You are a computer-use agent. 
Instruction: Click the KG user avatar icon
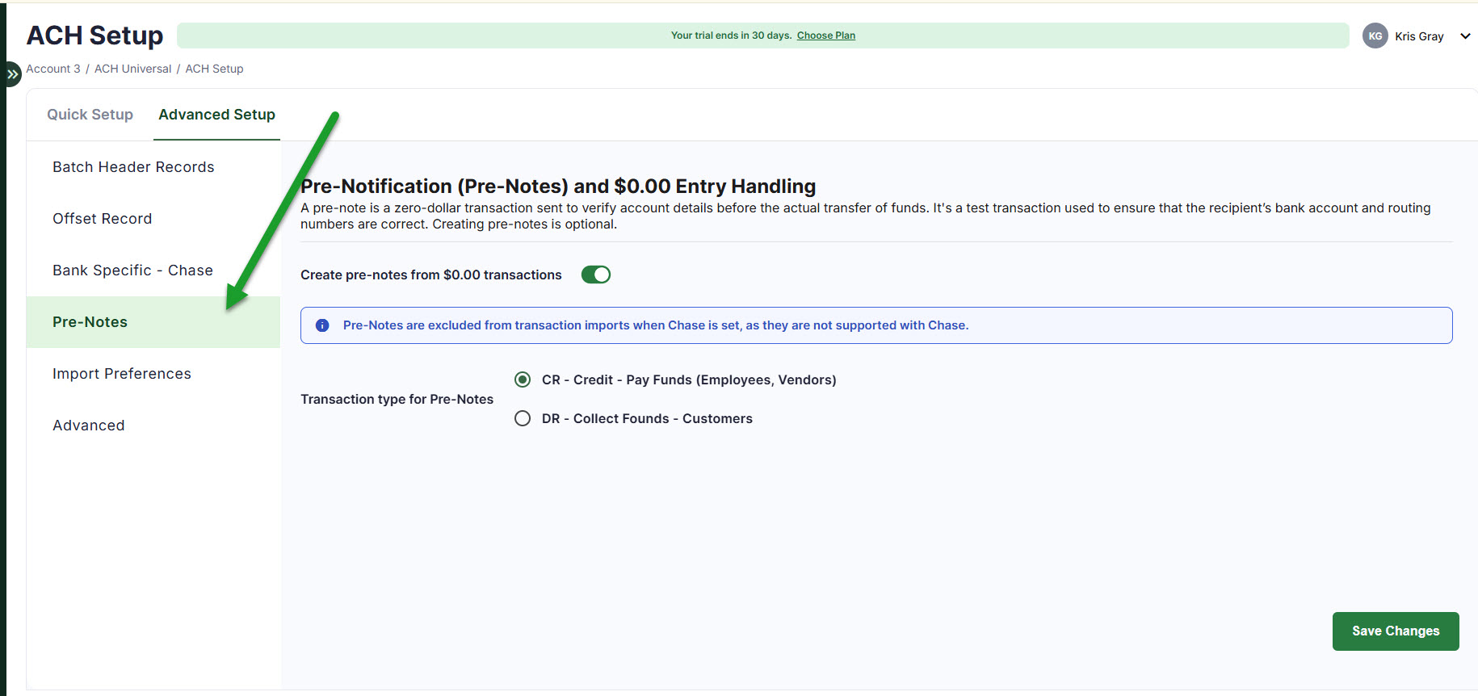click(1375, 36)
